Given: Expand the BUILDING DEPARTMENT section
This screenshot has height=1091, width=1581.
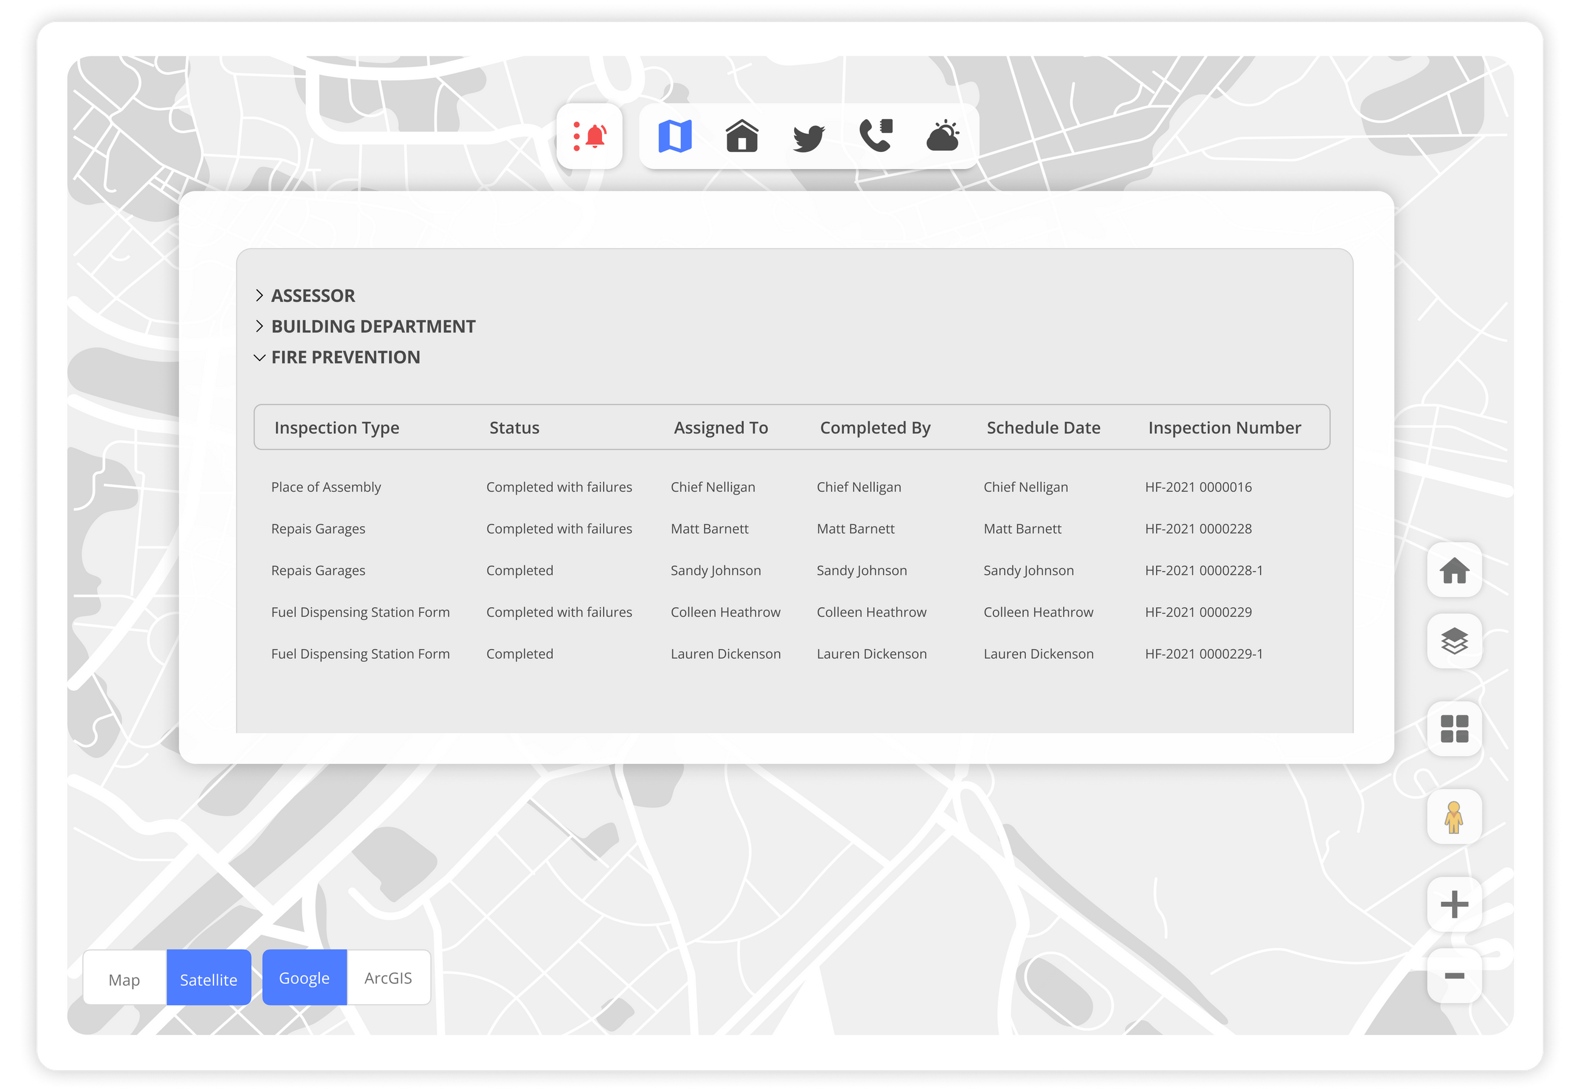Looking at the screenshot, I should pyautogui.click(x=373, y=326).
